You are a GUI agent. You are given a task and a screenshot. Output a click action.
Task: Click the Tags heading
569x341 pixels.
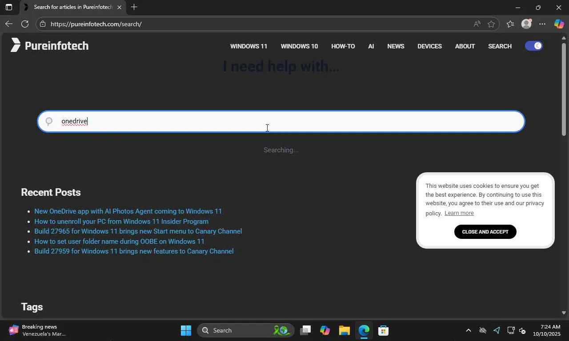32,307
